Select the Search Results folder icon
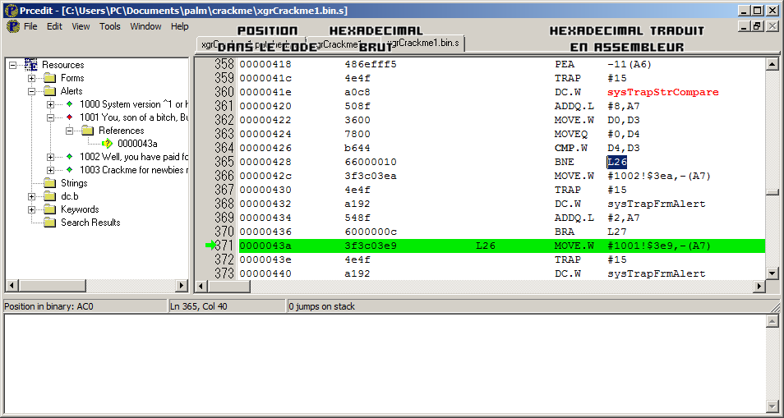This screenshot has height=418, width=784. pyautogui.click(x=49, y=223)
